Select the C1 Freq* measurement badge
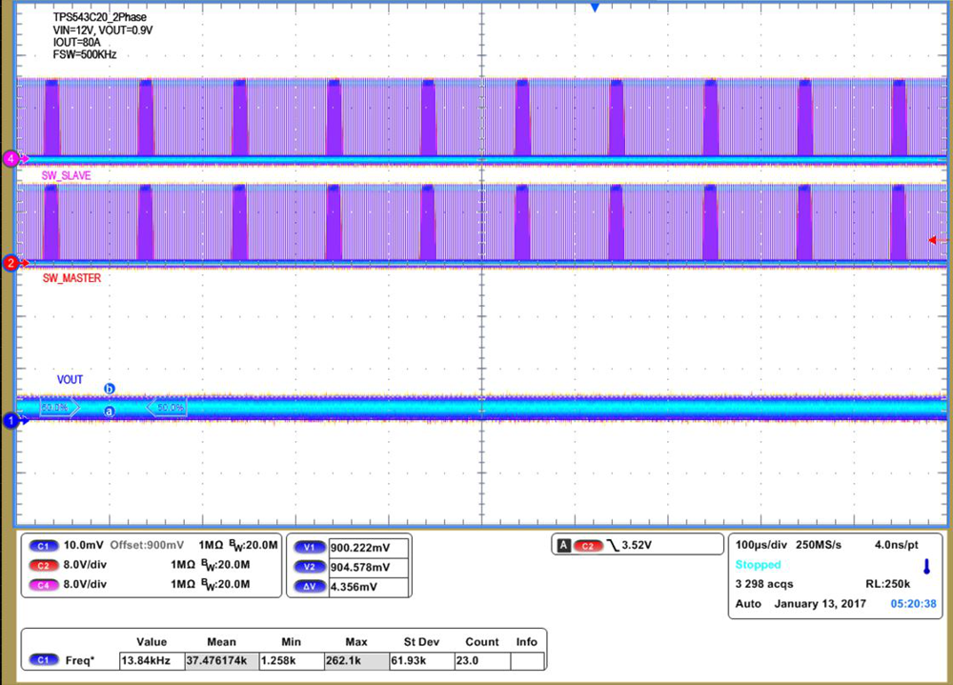Screen dimensions: 953x685 pyautogui.click(x=44, y=658)
